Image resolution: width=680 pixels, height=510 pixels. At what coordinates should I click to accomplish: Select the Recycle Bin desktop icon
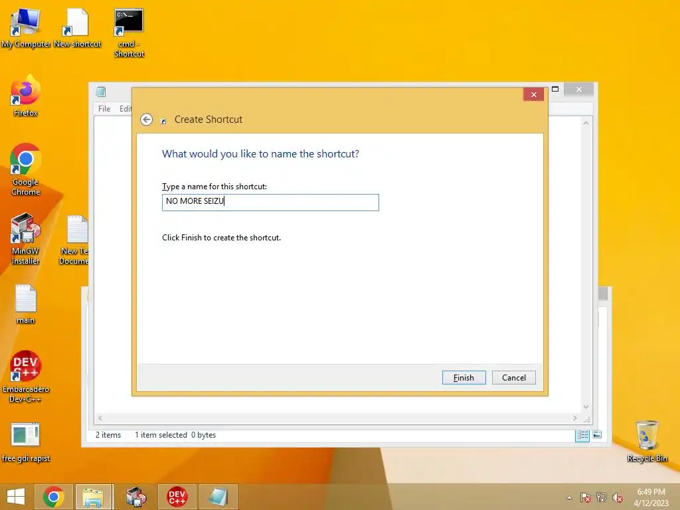[x=647, y=442]
